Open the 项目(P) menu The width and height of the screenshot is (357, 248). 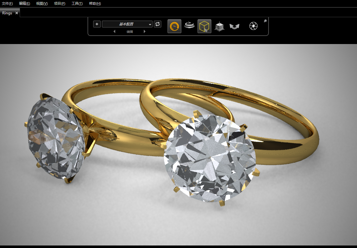[x=59, y=3]
